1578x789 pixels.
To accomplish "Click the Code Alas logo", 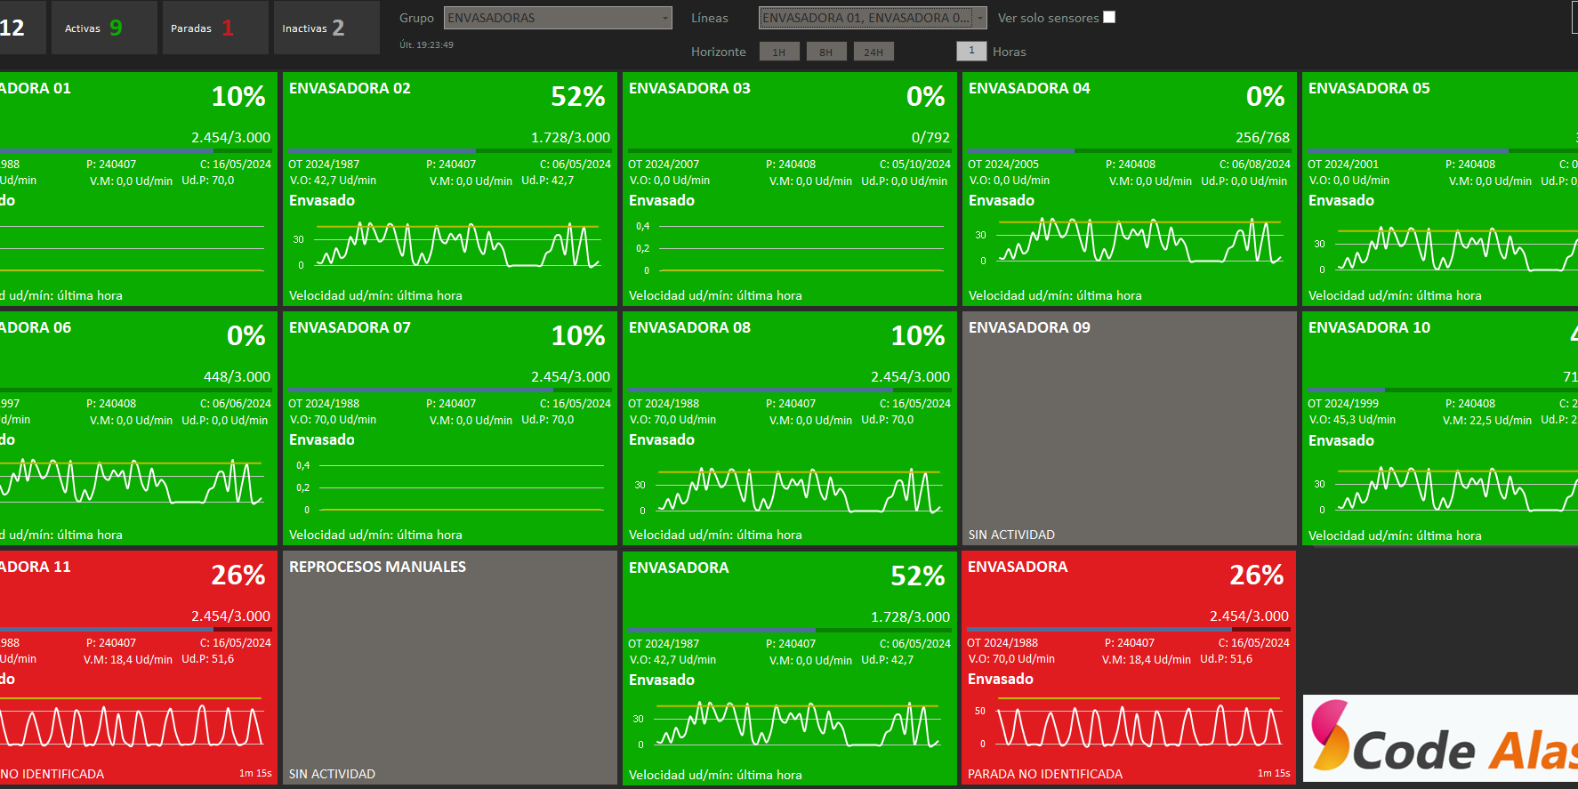I will pos(1440,738).
